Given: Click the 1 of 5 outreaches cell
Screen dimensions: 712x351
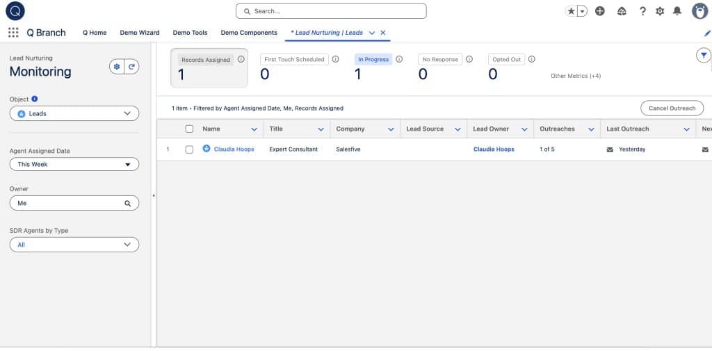Looking at the screenshot, I should point(547,149).
